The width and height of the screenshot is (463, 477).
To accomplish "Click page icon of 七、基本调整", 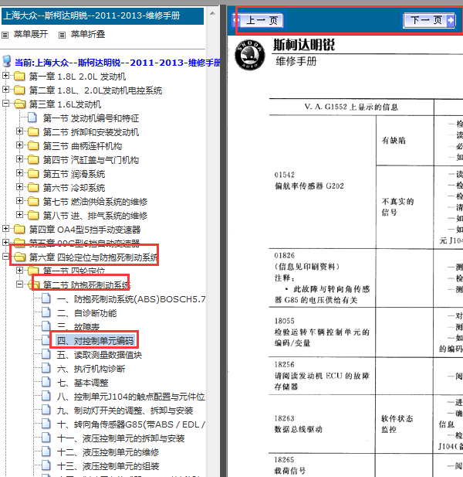I will point(46,382).
